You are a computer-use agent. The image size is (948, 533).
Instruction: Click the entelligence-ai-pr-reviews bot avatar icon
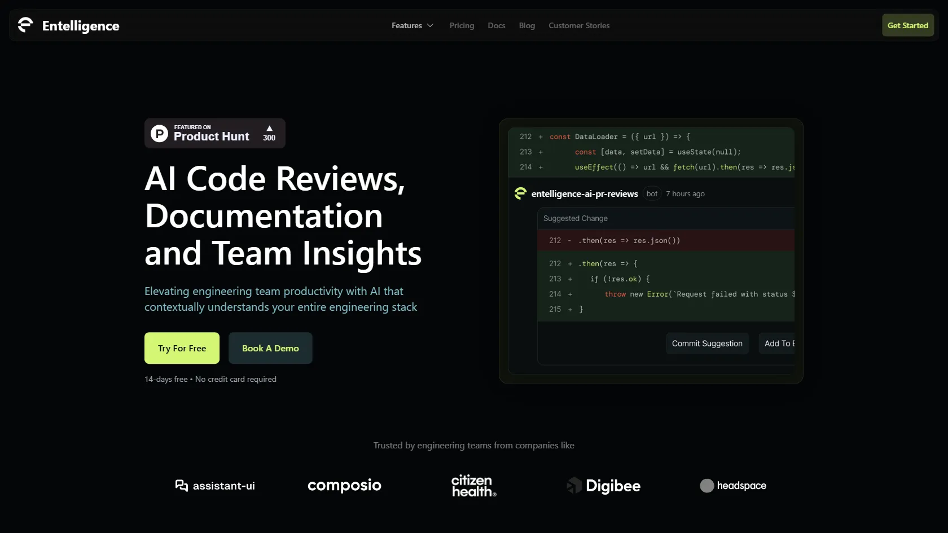(520, 193)
